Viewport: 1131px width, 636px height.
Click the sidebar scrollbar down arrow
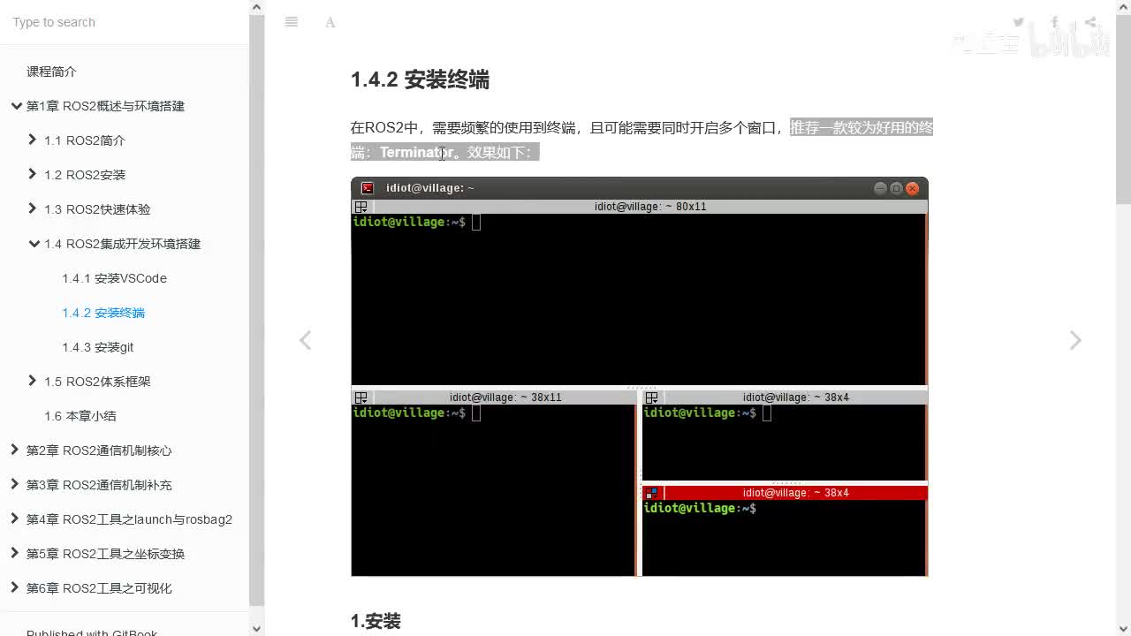point(256,629)
